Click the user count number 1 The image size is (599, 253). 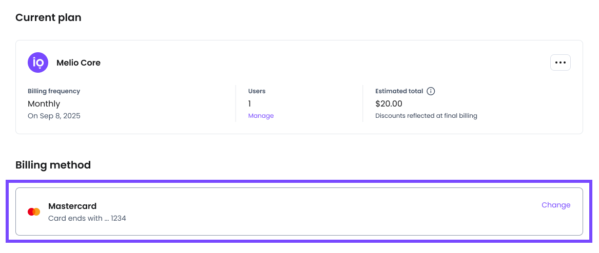coord(249,103)
